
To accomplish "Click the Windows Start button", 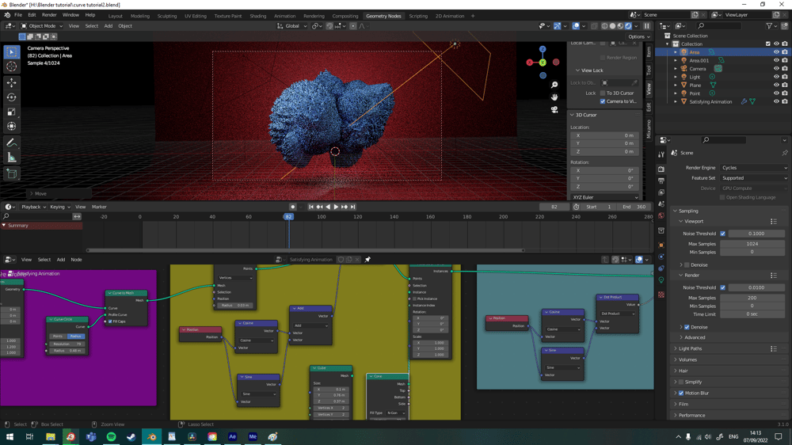I will pyautogui.click(x=10, y=436).
